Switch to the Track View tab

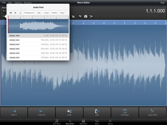tap(57, 122)
